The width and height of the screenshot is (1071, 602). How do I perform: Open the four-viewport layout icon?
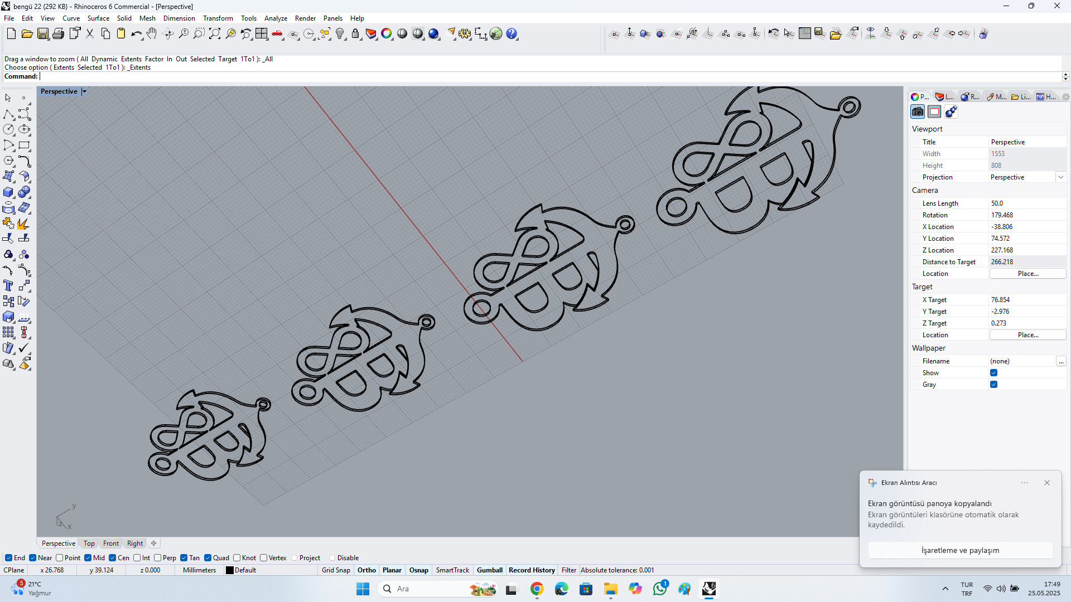[x=261, y=34]
